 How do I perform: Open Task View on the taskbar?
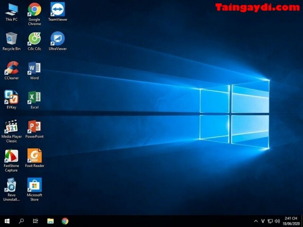(x=36, y=221)
